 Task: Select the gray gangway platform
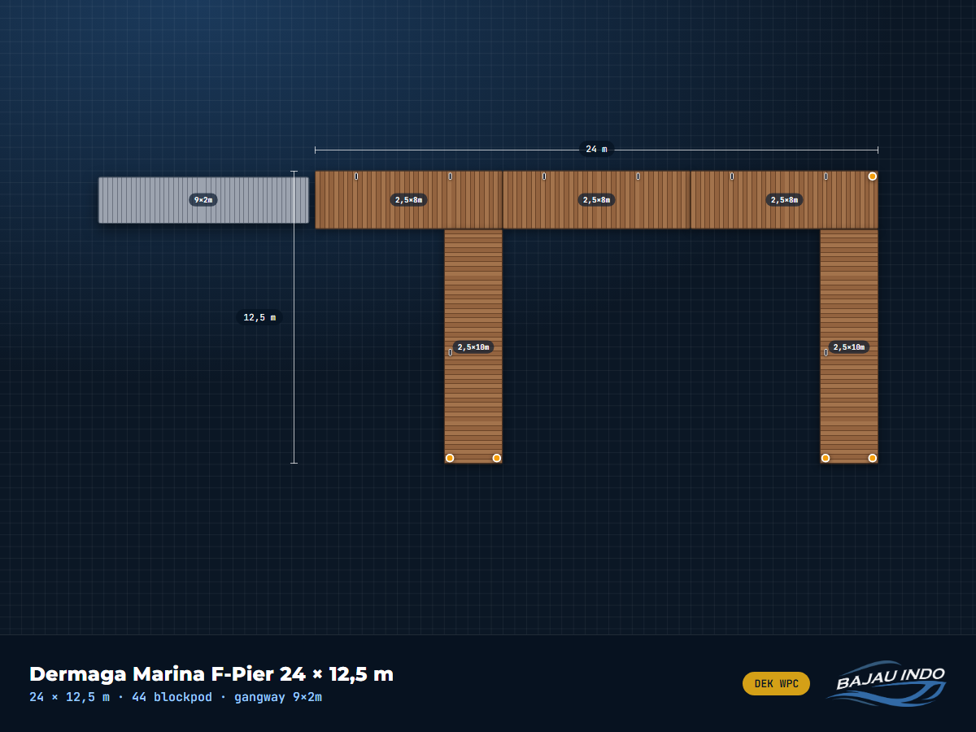(203, 200)
